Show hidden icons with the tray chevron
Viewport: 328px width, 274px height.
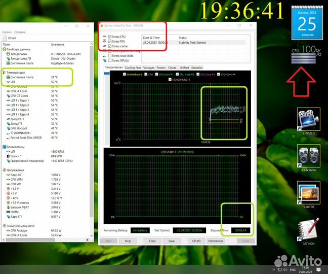point(274,269)
